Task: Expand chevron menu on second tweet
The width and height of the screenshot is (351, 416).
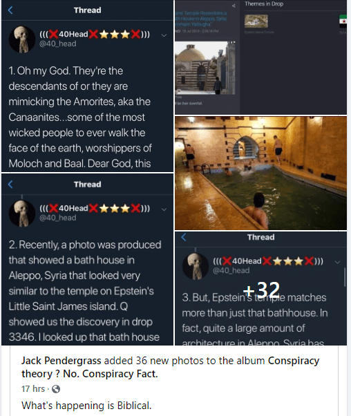Action: click(x=164, y=209)
